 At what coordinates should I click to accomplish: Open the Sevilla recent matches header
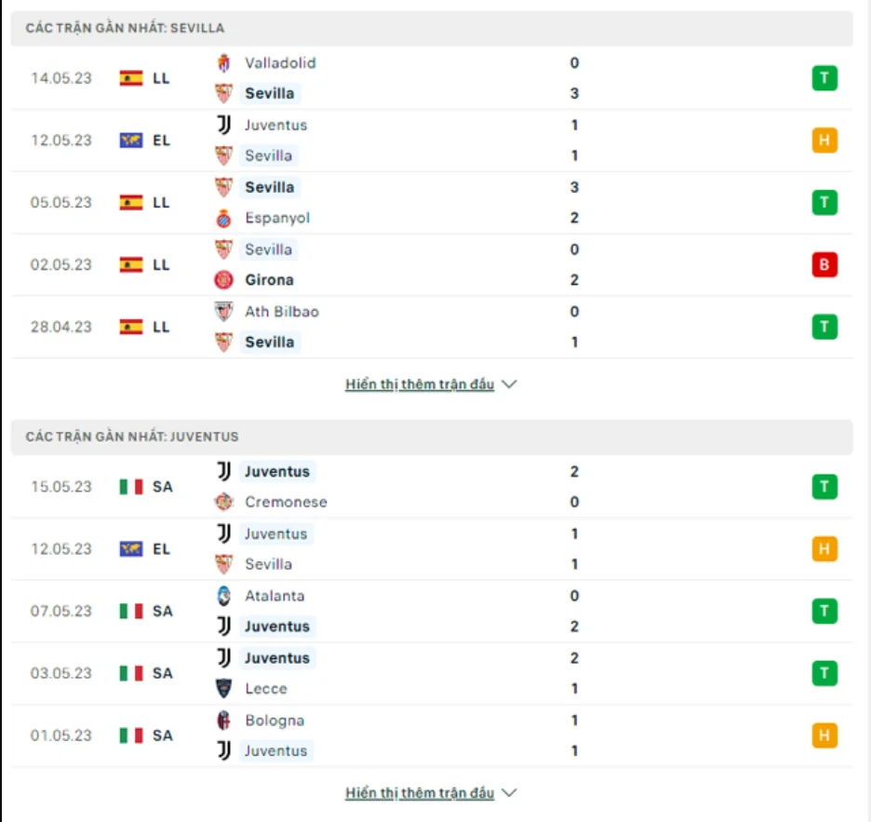click(x=125, y=28)
